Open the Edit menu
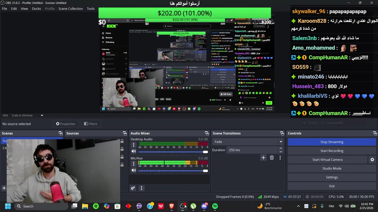378x212 pixels. click(x=14, y=9)
